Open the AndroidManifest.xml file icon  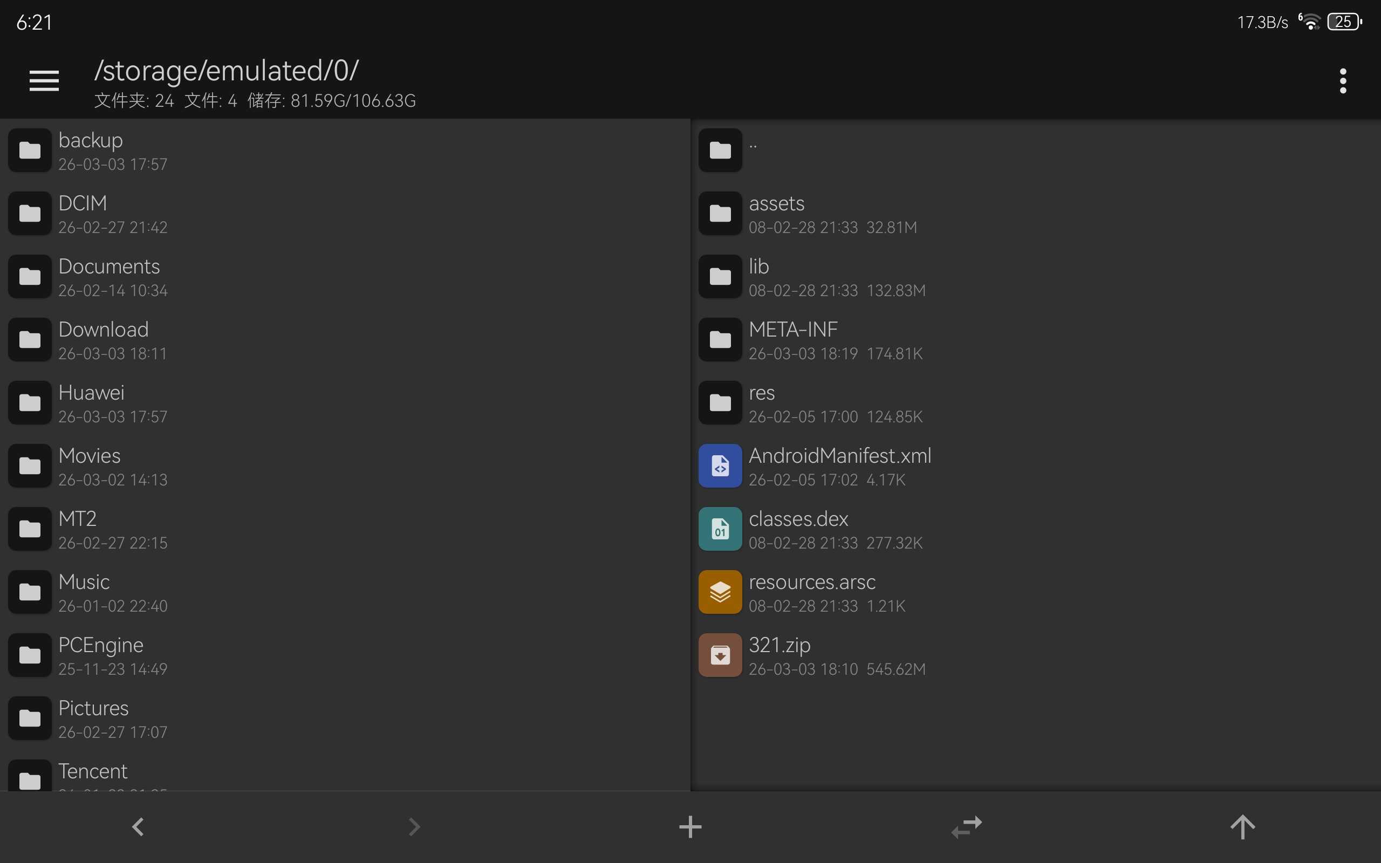coord(720,465)
